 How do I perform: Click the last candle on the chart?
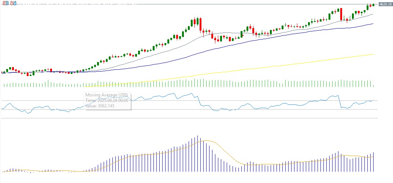click(x=373, y=5)
